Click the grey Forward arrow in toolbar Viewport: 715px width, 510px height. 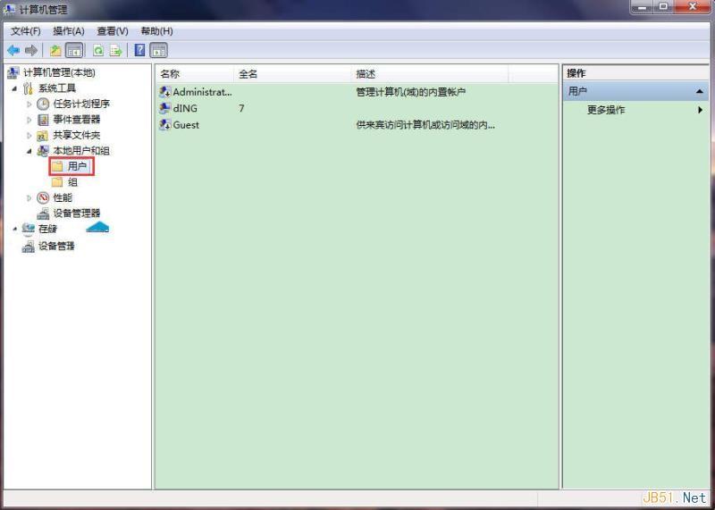pos(31,50)
